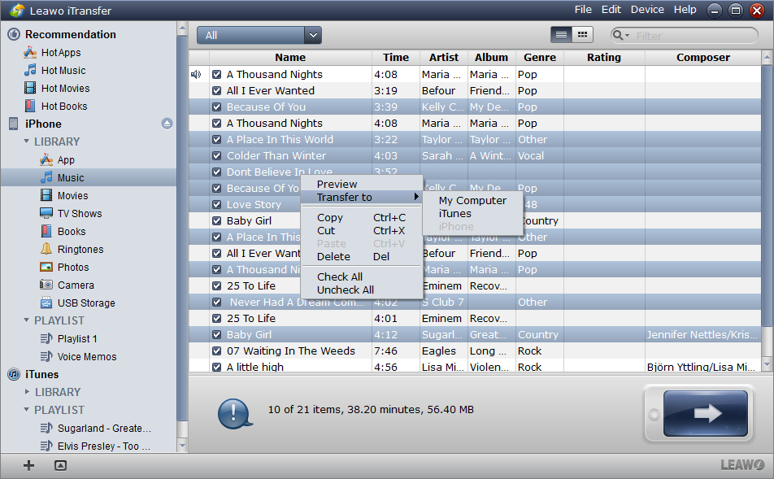
Task: Choose iTunes transfer target
Action: click(454, 213)
